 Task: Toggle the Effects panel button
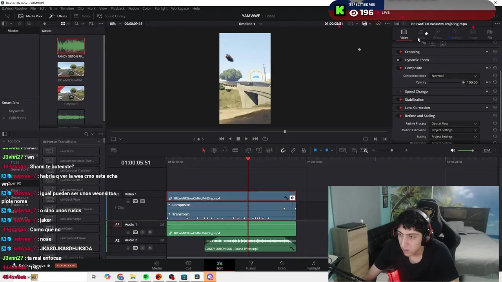tap(58, 16)
